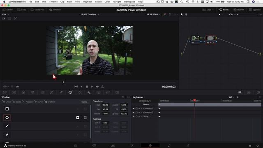Add a Curve window

[39, 102]
